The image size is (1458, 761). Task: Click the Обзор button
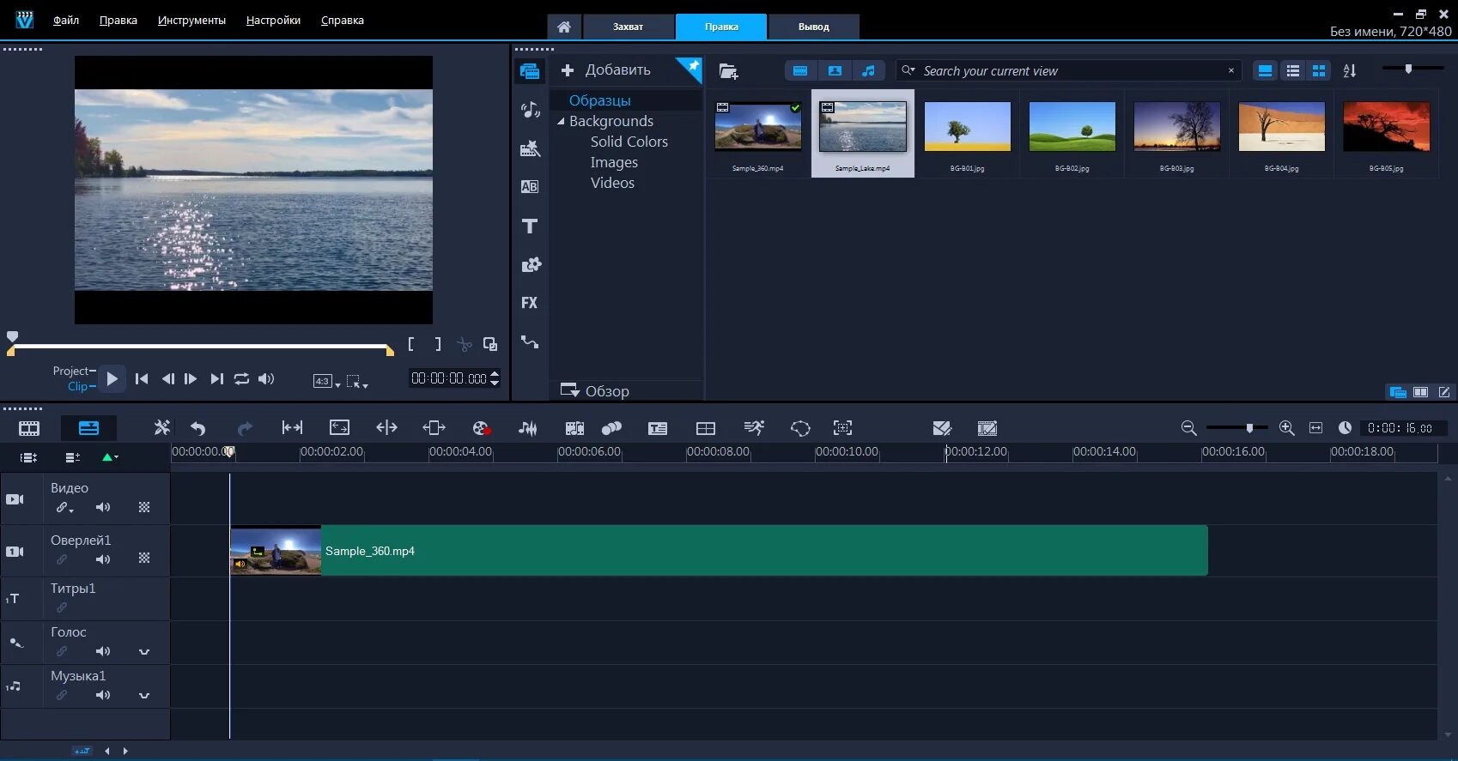(x=595, y=391)
